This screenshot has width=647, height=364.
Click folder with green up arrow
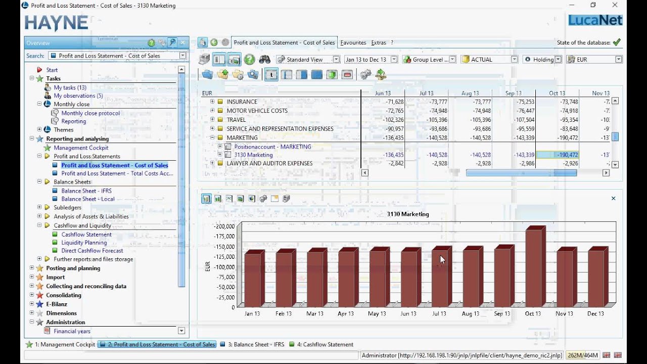tap(222, 75)
